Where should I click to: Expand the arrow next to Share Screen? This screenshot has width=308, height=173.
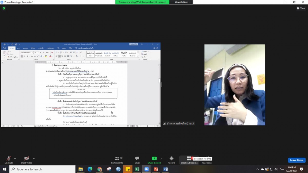[161, 158]
